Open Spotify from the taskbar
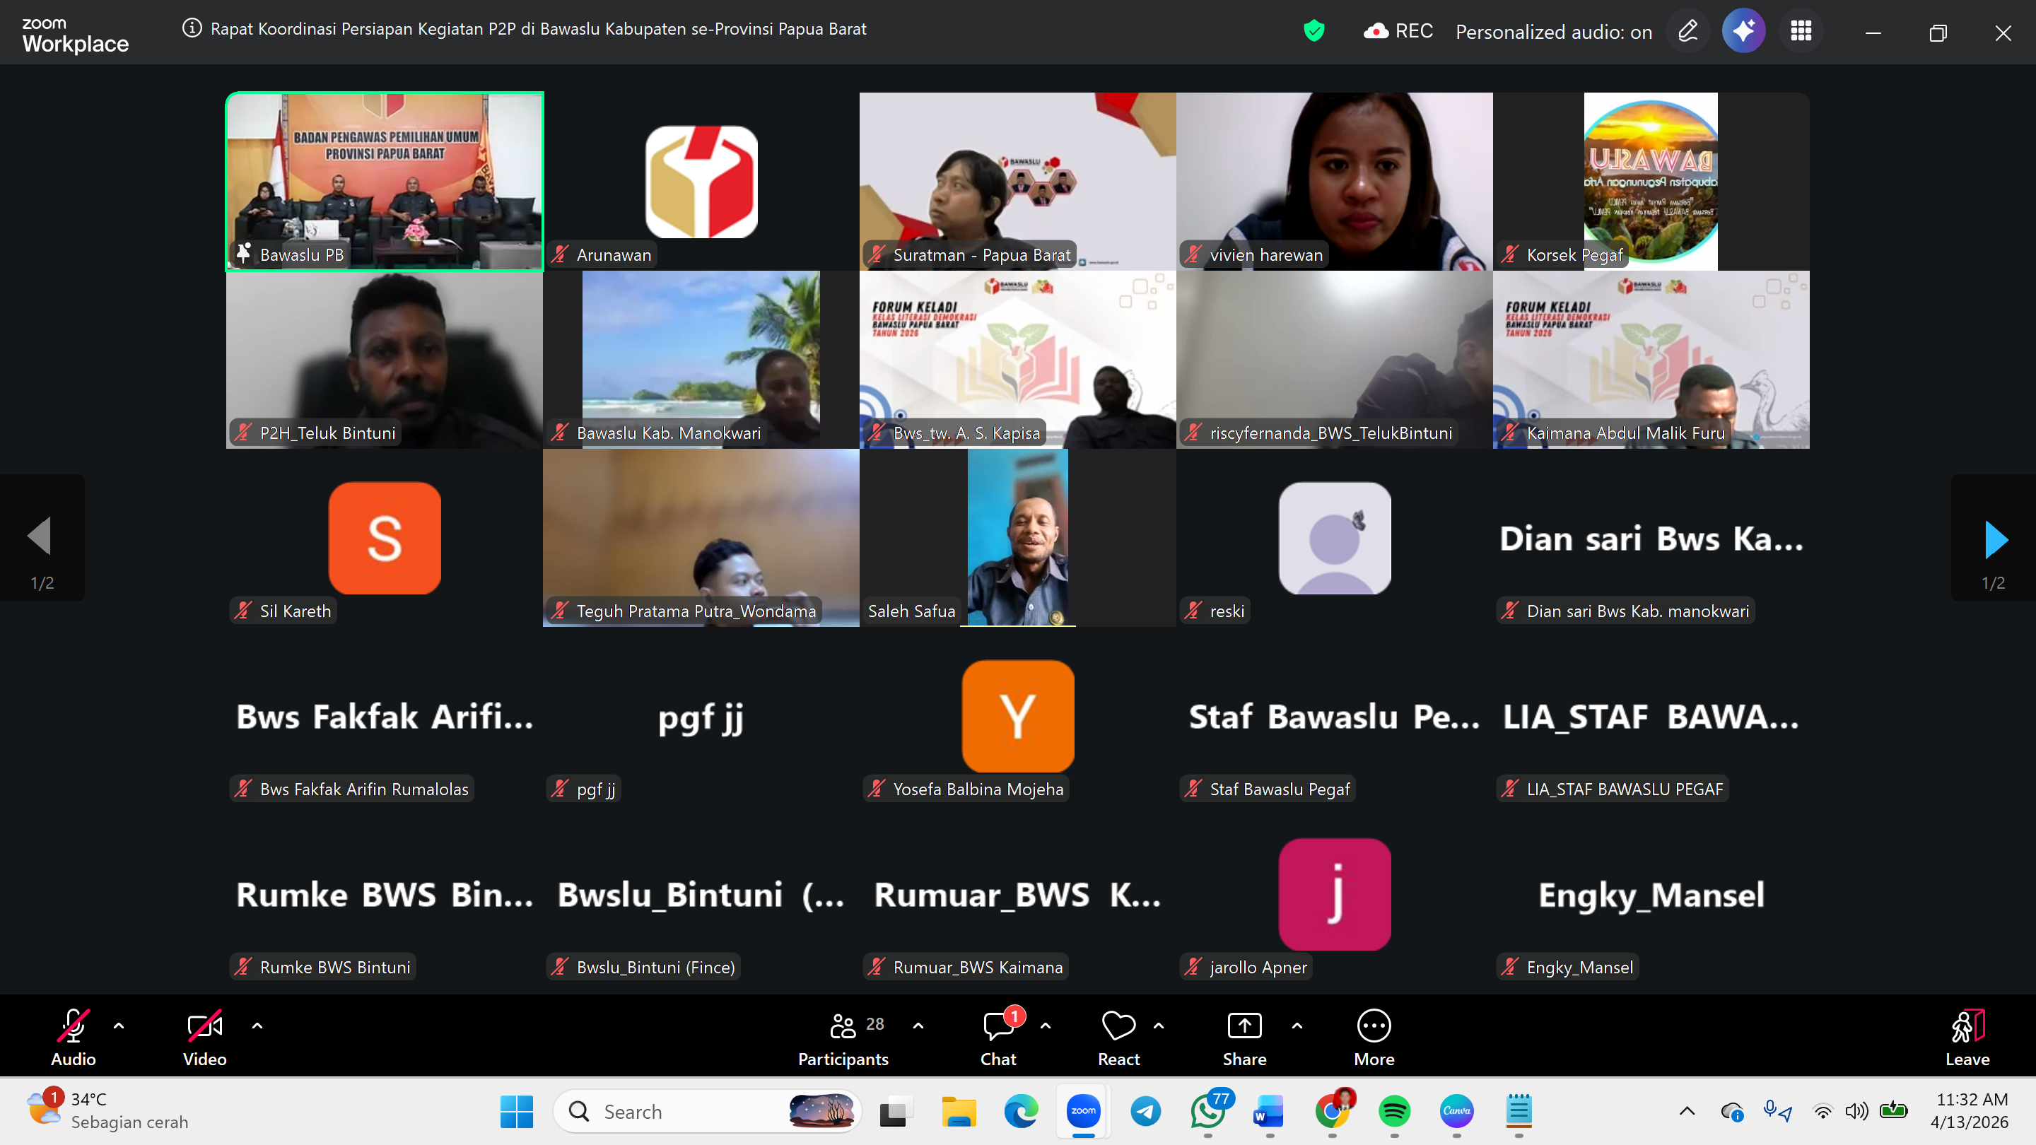Viewport: 2036px width, 1145px height. click(x=1393, y=1111)
